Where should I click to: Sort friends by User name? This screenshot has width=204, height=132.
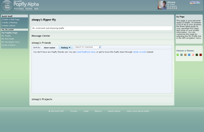coord(50,47)
